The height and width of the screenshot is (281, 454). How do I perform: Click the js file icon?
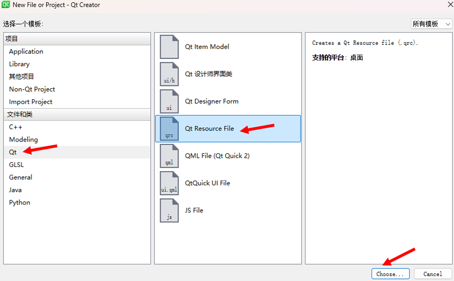(169, 211)
